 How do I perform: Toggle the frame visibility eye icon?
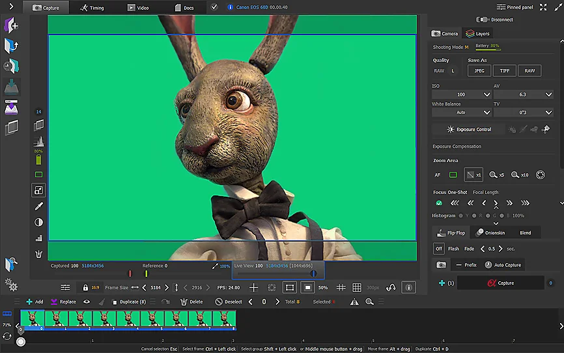point(87,302)
